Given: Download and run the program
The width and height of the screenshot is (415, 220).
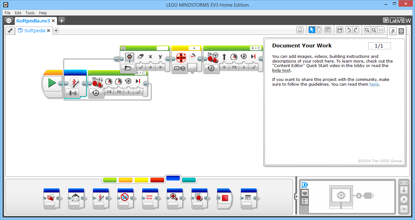Looking at the screenshot, I should click(404, 199).
